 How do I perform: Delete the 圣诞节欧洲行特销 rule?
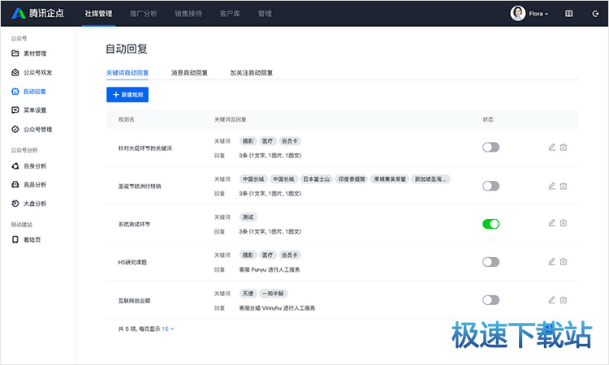click(x=564, y=186)
